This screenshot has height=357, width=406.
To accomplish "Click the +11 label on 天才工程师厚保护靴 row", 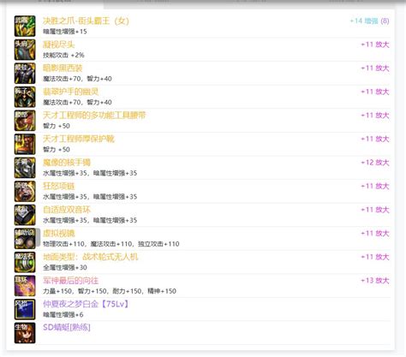I will tap(375, 139).
